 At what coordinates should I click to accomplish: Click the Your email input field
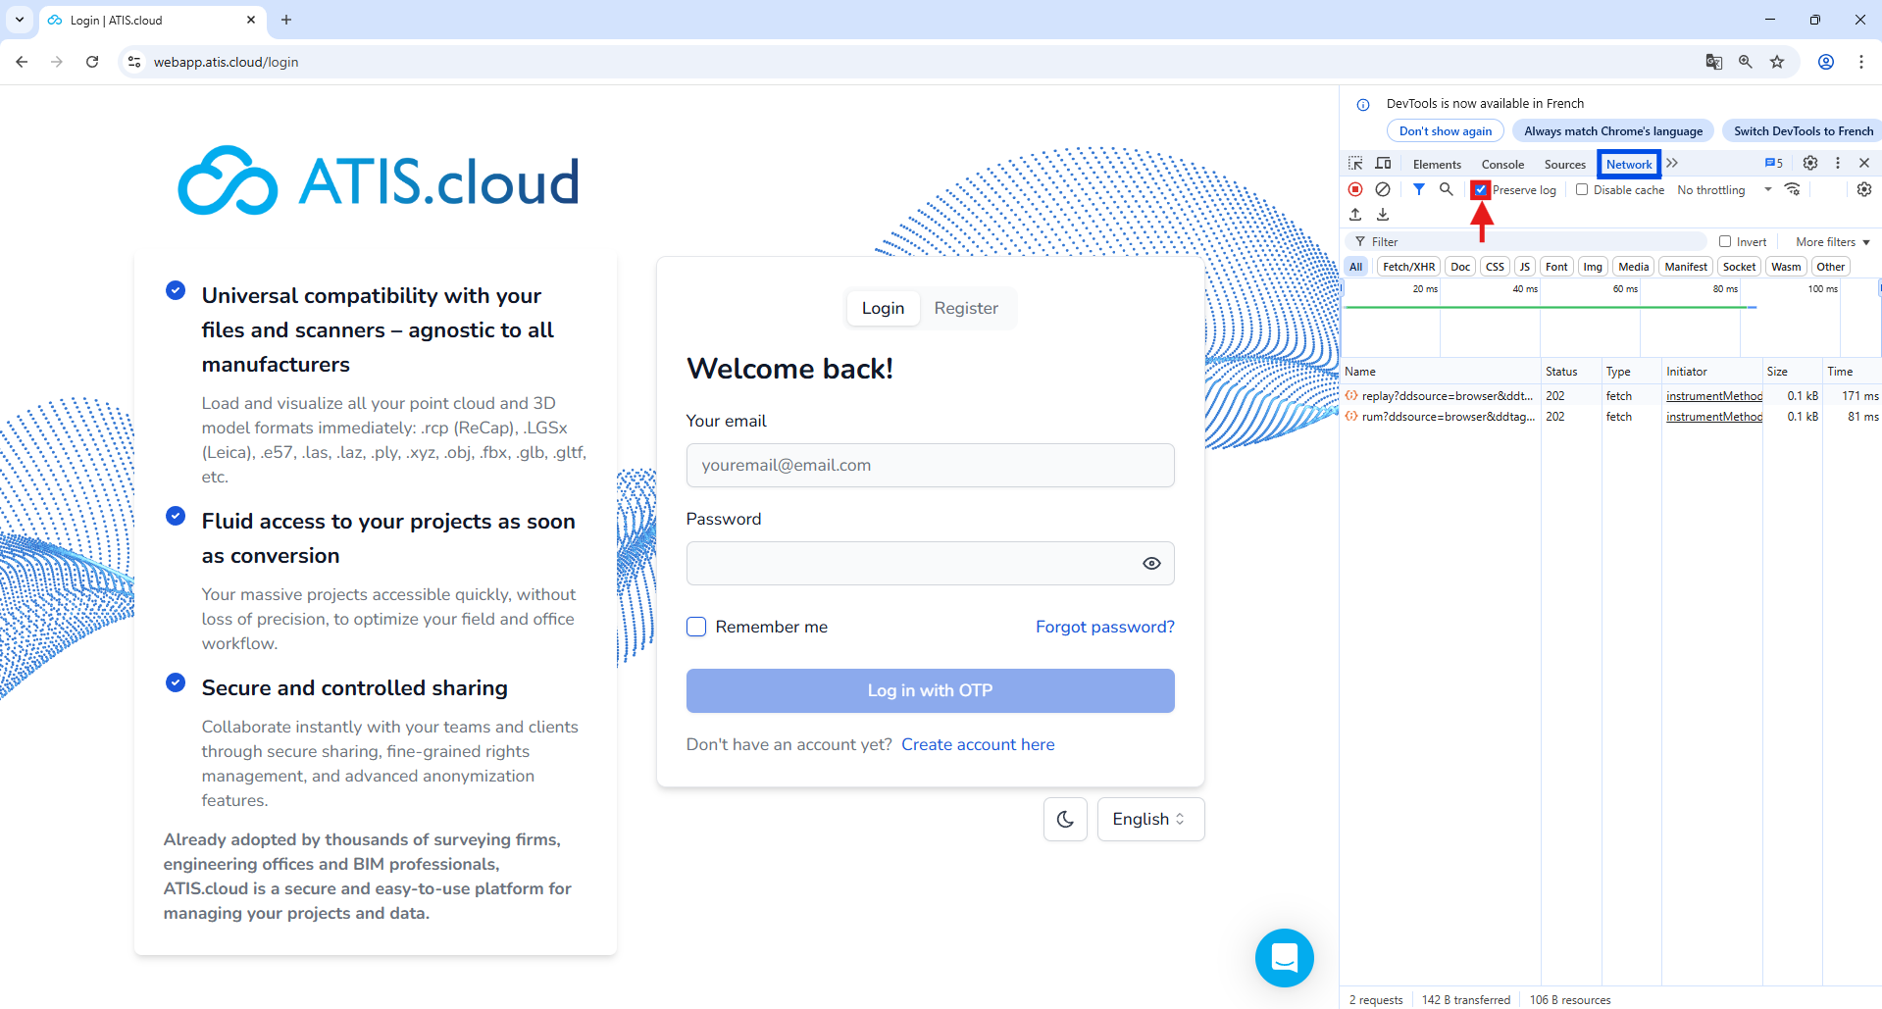(930, 465)
